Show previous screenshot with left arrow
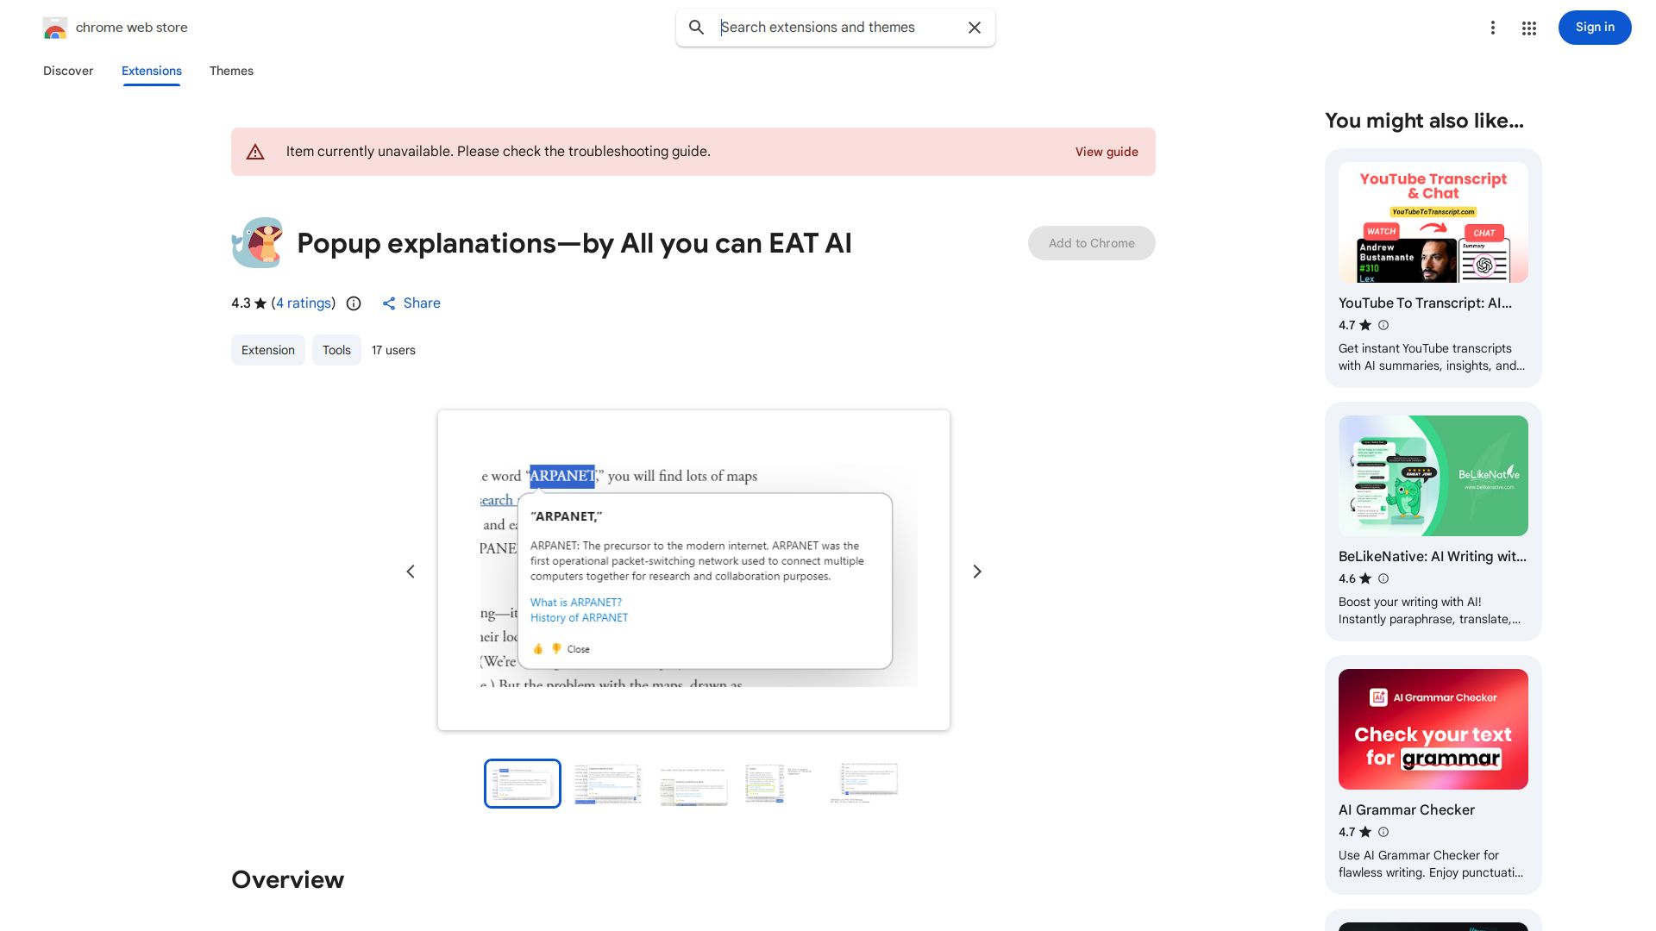1656x931 pixels. (x=411, y=572)
